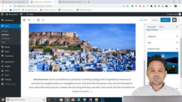Open Tags submenu under Posts
Viewport: 182px width, 102px height.
tap(3, 42)
